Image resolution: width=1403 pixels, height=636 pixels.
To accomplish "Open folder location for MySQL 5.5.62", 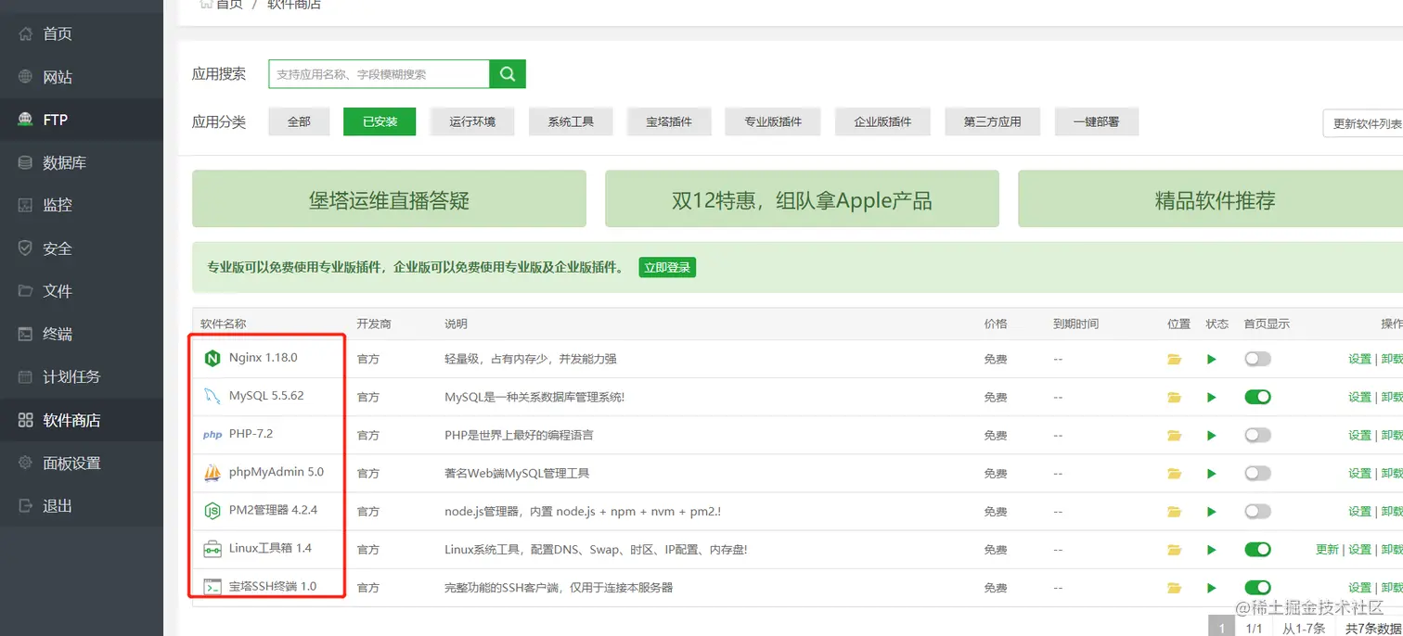I will (1174, 397).
